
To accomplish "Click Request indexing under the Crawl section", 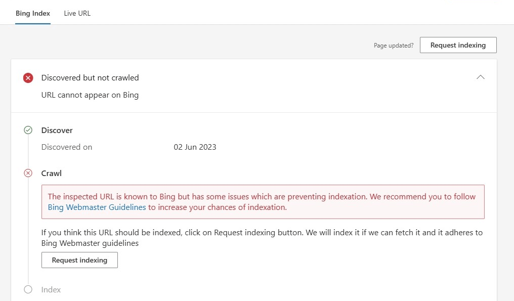I will [x=79, y=260].
